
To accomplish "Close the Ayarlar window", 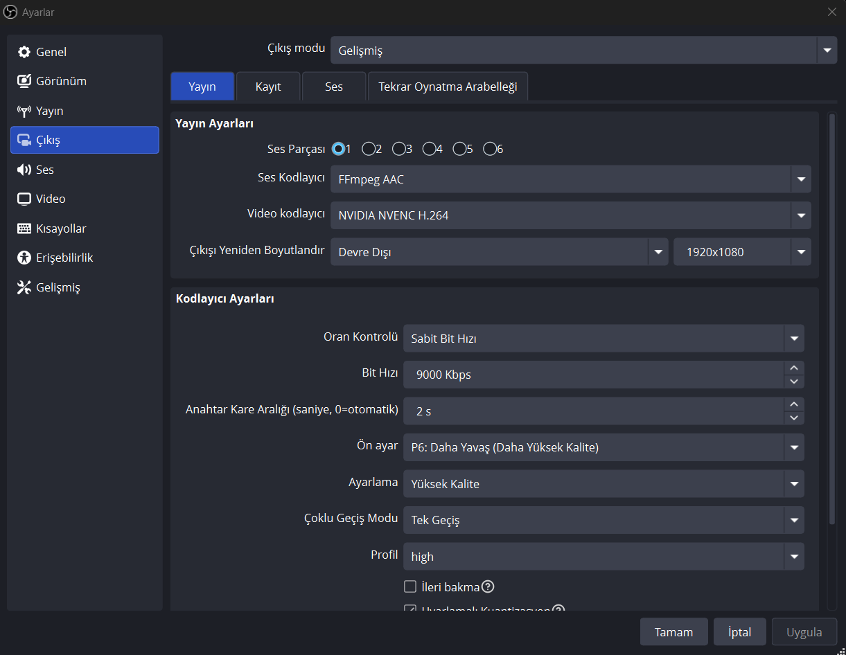I will (832, 12).
